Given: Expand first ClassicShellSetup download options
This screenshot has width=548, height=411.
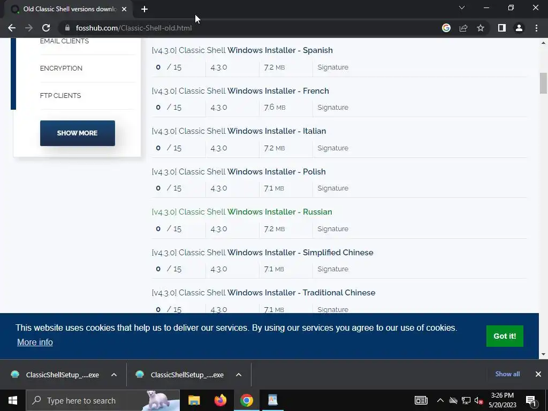Looking at the screenshot, I should (x=114, y=375).
